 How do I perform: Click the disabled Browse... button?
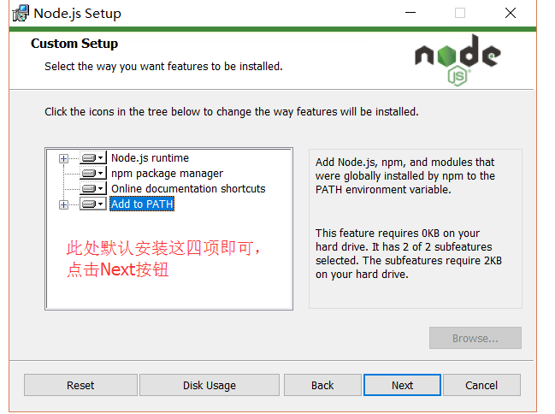click(475, 338)
